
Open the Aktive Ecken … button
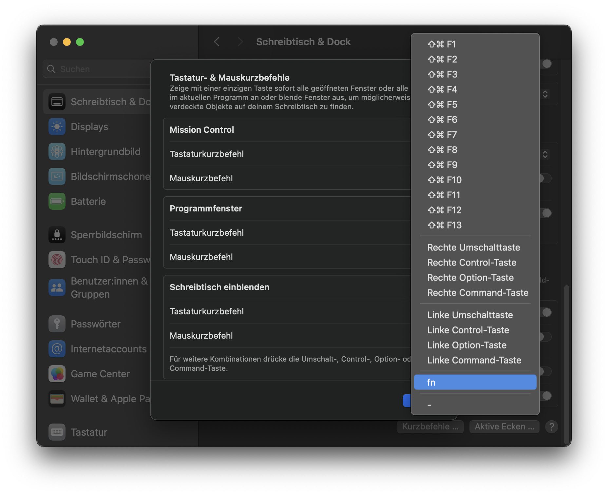504,427
